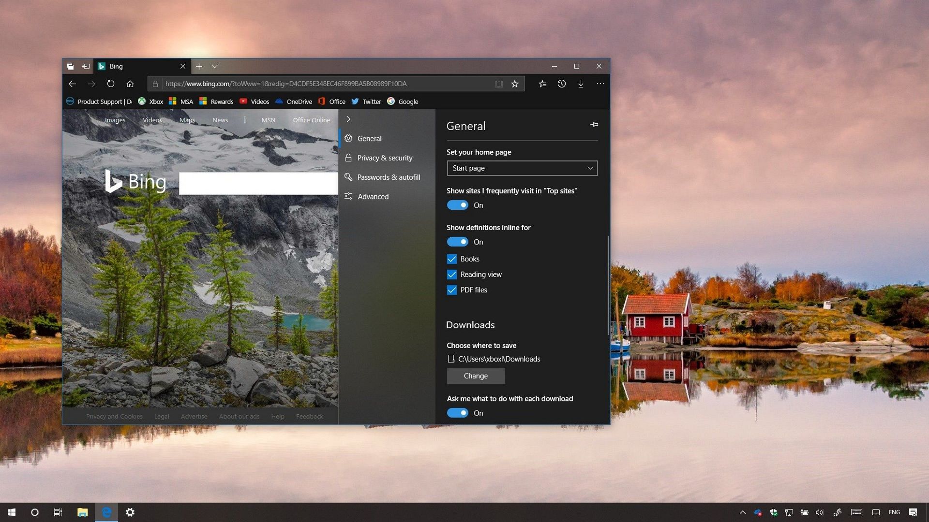Screen dimensions: 929x522
Task: Disable 'Ask me what to do with each download'
Action: pos(458,413)
